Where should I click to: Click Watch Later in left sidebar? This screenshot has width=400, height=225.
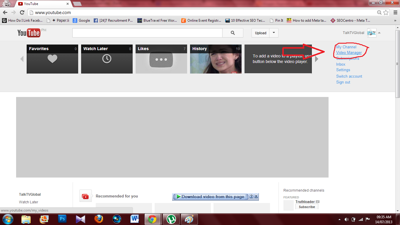coord(28,202)
